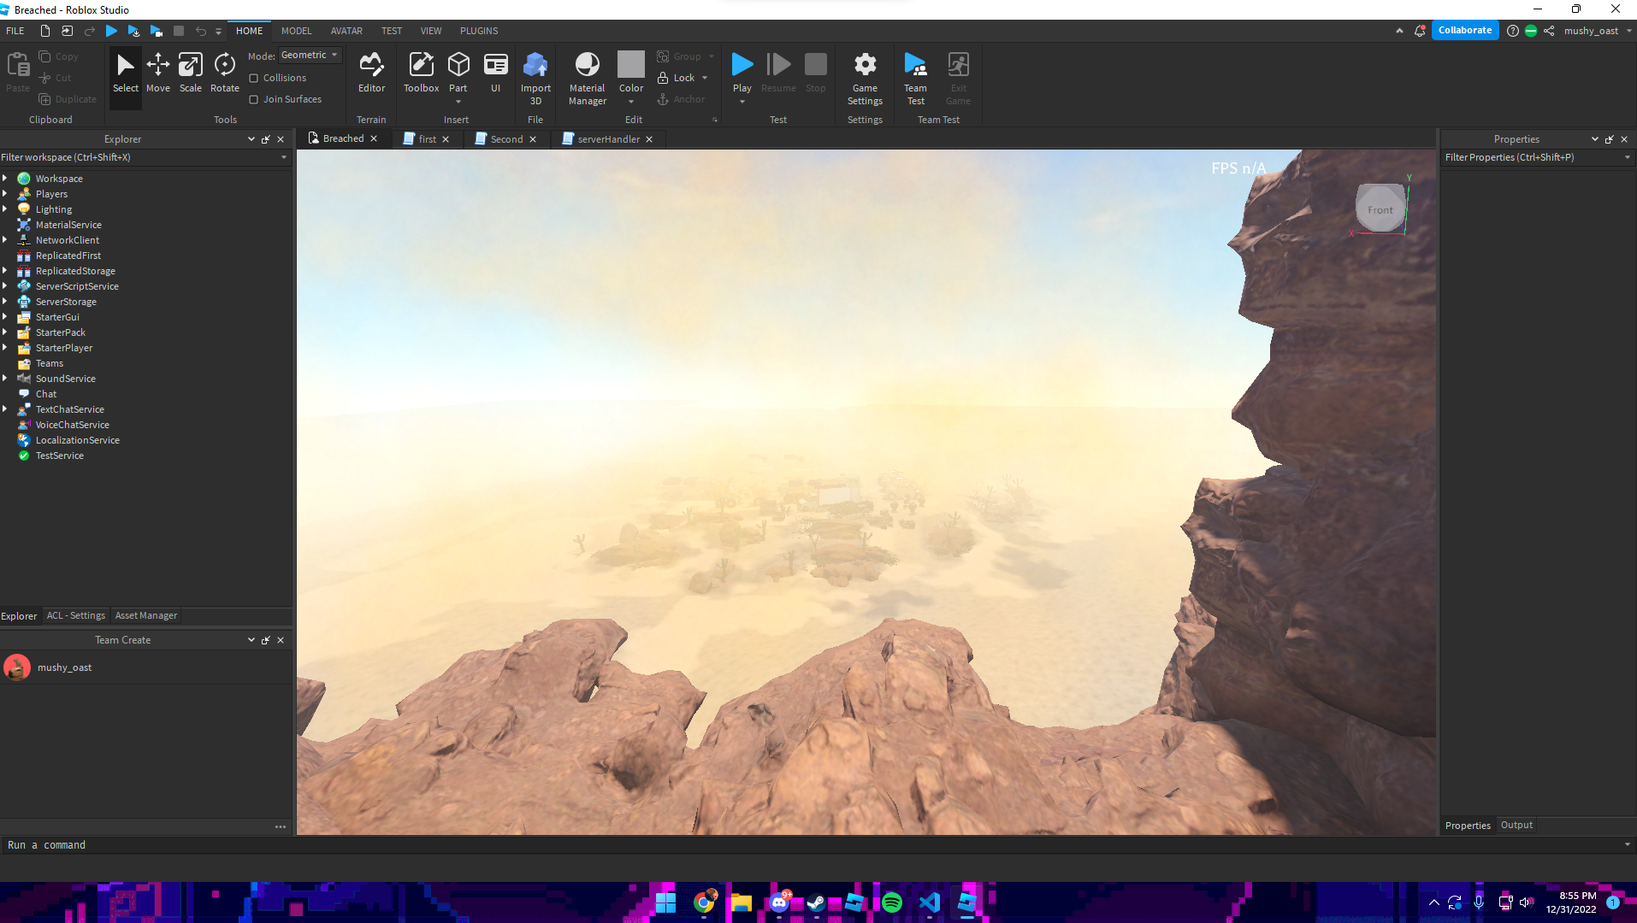Open the Geometric mode dropdown
The width and height of the screenshot is (1637, 923).
[310, 55]
